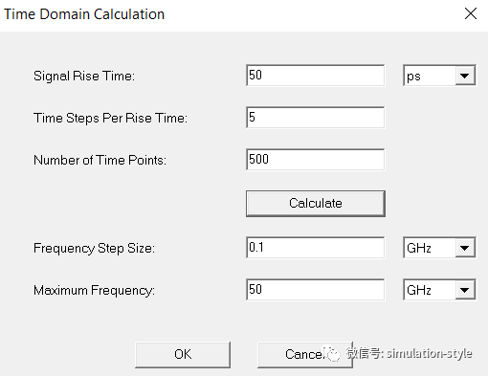Click the Maximum Frequency value field
488x376 pixels.
coord(316,290)
